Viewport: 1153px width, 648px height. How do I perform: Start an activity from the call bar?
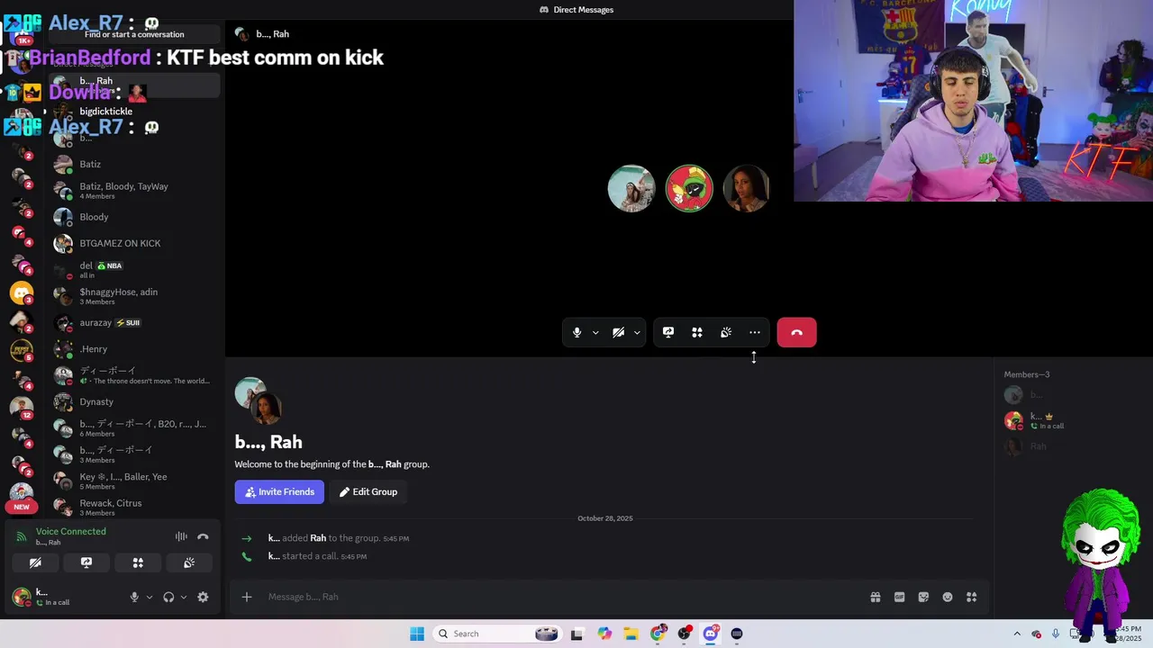[x=697, y=332]
